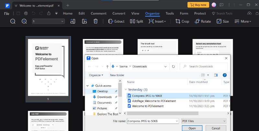Switch to the Tools tab
This screenshot has width=259, height=131.
(170, 14)
